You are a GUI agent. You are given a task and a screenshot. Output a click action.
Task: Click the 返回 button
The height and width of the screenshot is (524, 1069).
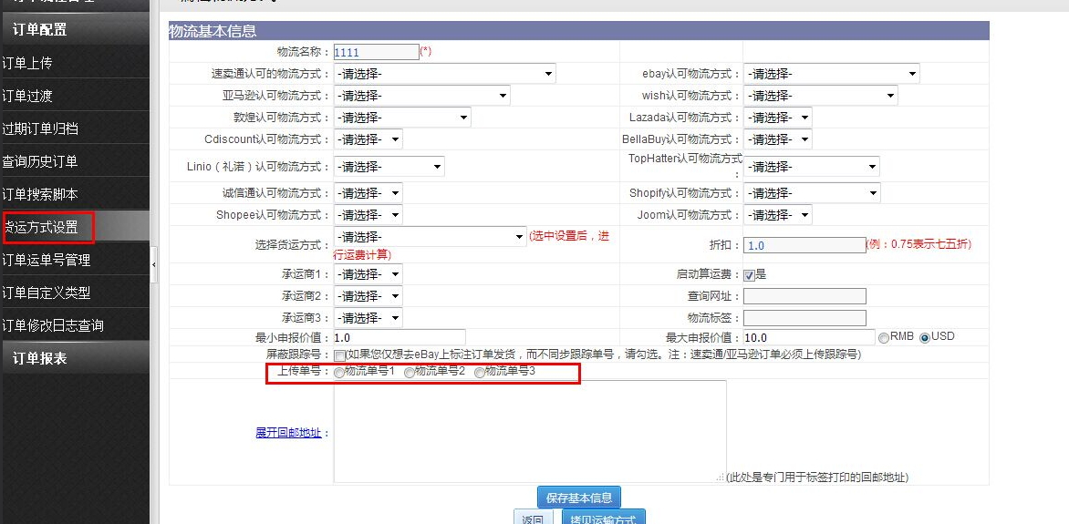click(533, 519)
